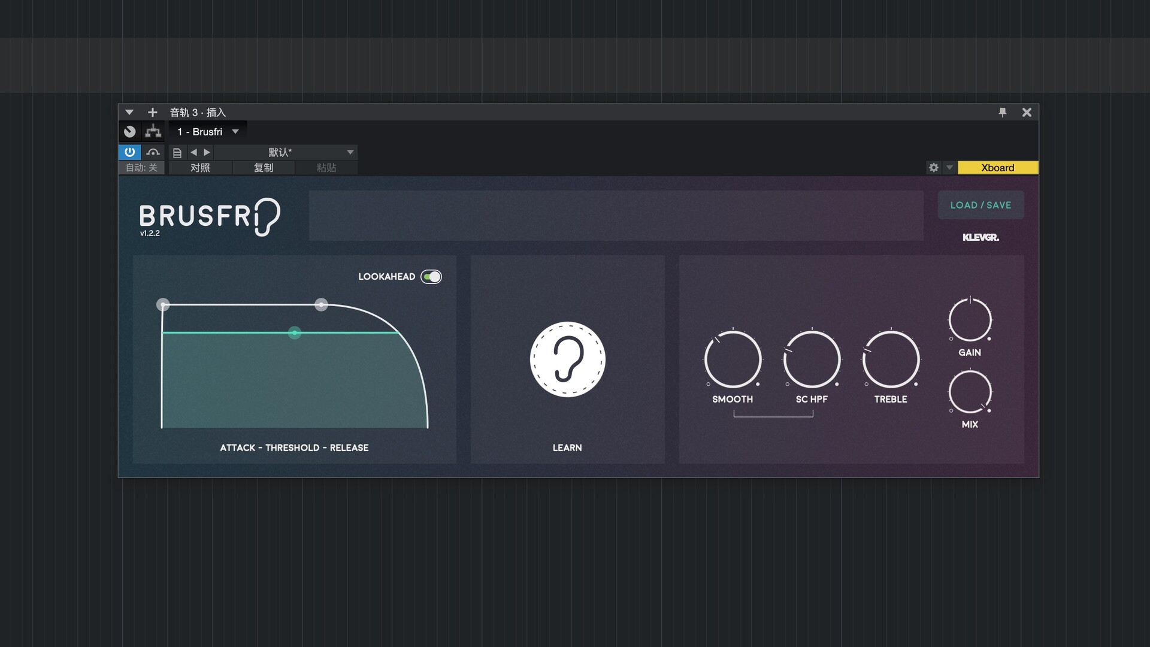Click the 自动: 关 automation button

tap(141, 168)
